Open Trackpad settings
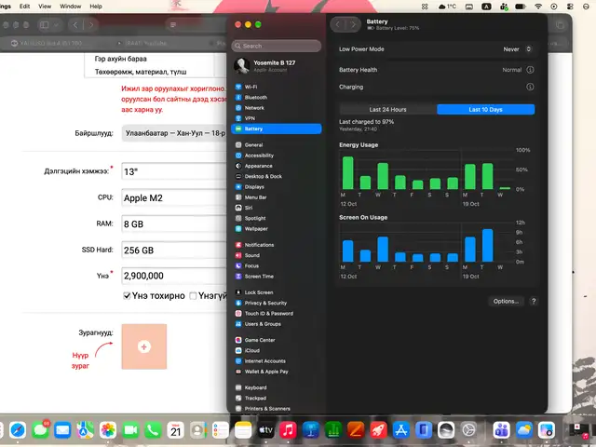The height and width of the screenshot is (447, 596). [277, 398]
